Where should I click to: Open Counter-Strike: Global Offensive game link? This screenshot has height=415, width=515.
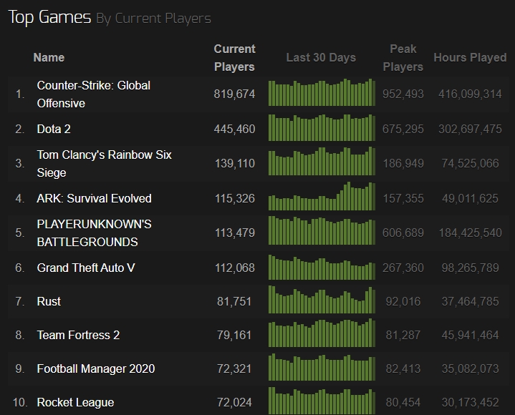coord(94,94)
